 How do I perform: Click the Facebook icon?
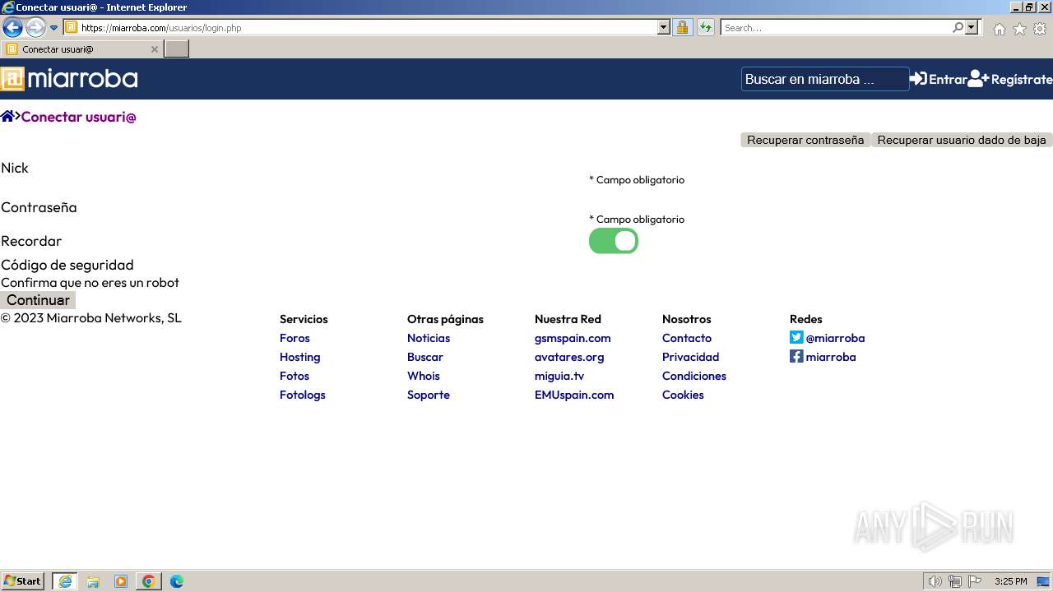click(796, 356)
